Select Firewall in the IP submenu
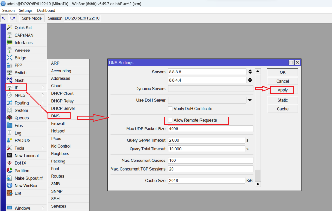This screenshot has width=332, height=211. (58, 123)
